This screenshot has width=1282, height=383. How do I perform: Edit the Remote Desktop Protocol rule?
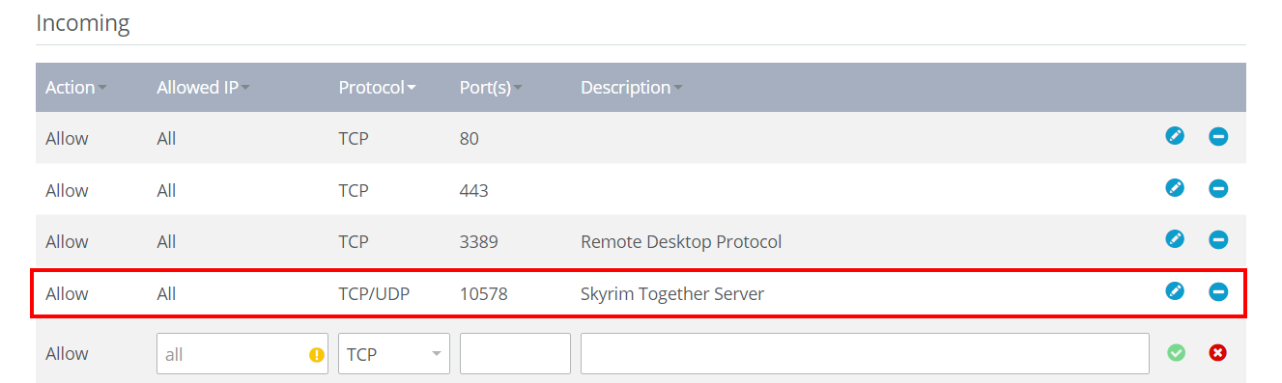point(1175,239)
